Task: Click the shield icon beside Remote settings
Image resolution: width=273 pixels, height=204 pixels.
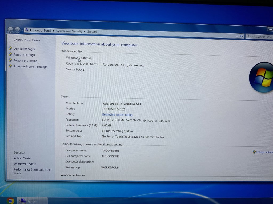Action: click(10, 54)
